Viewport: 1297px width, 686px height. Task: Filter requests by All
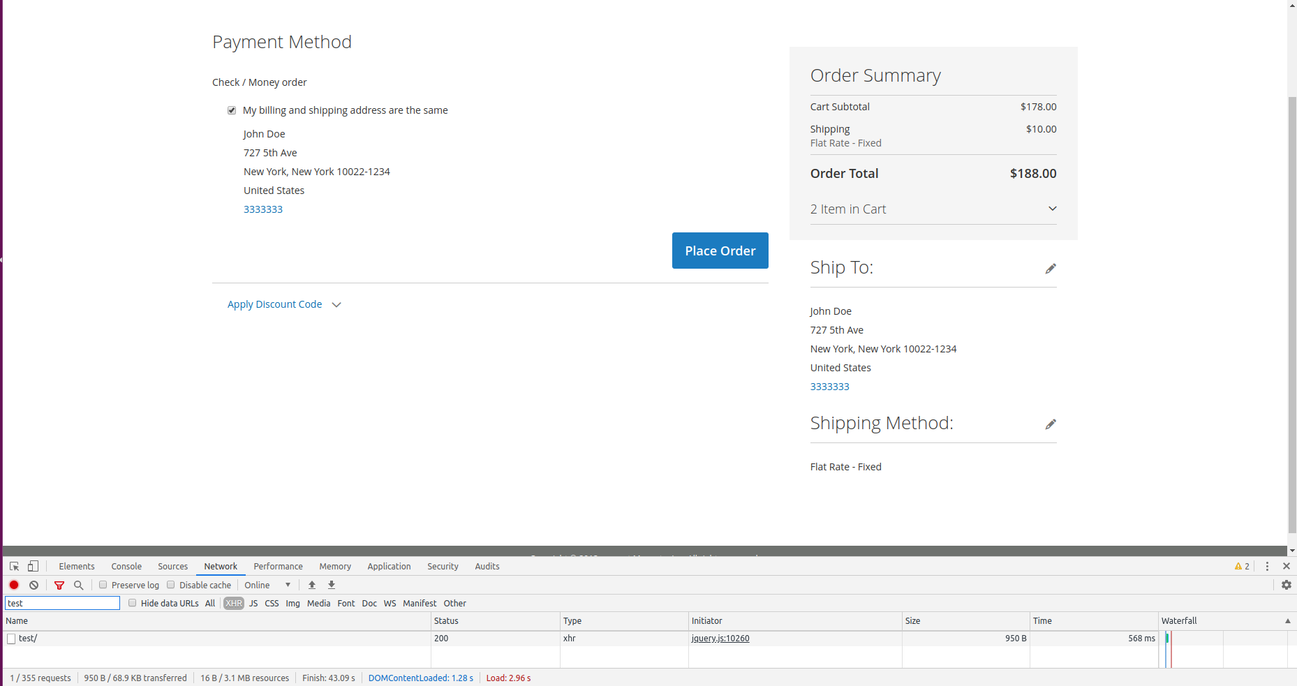(210, 603)
